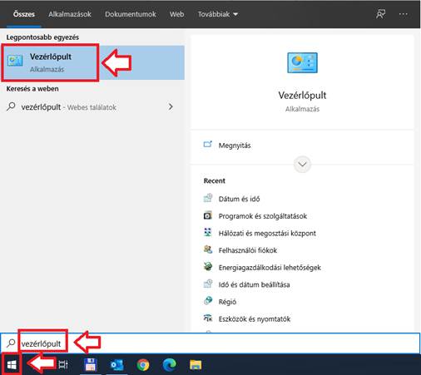Click the floppy disk taskbar app icon
The image size is (421, 375).
91,365
